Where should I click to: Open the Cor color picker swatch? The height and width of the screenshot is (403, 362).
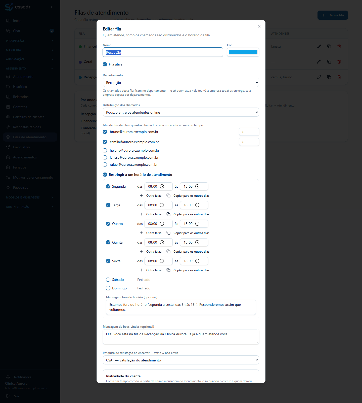tap(243, 52)
